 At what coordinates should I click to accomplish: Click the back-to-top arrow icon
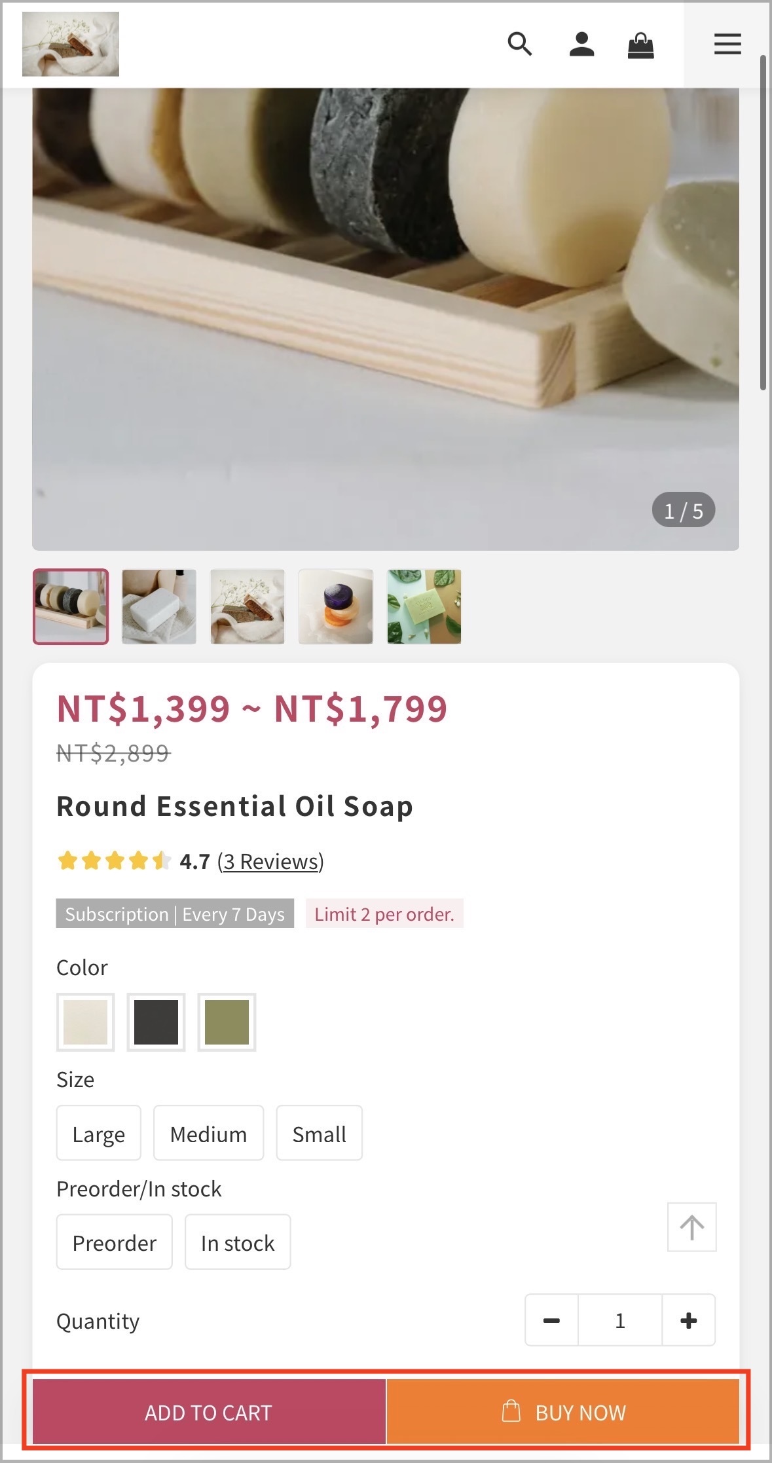tap(691, 1227)
